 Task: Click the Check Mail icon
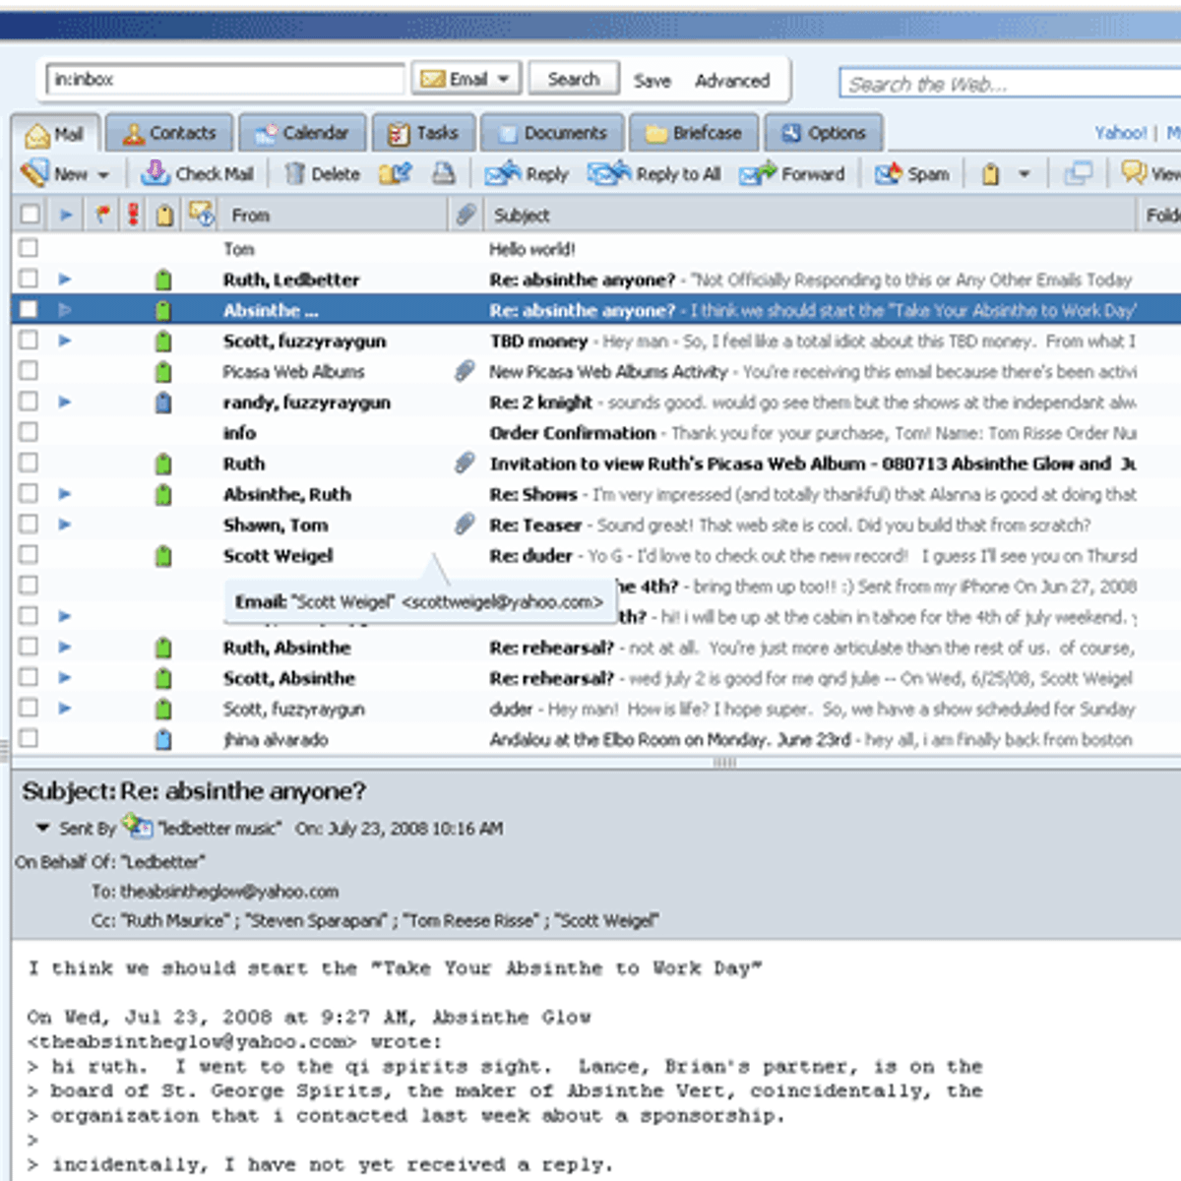click(155, 174)
